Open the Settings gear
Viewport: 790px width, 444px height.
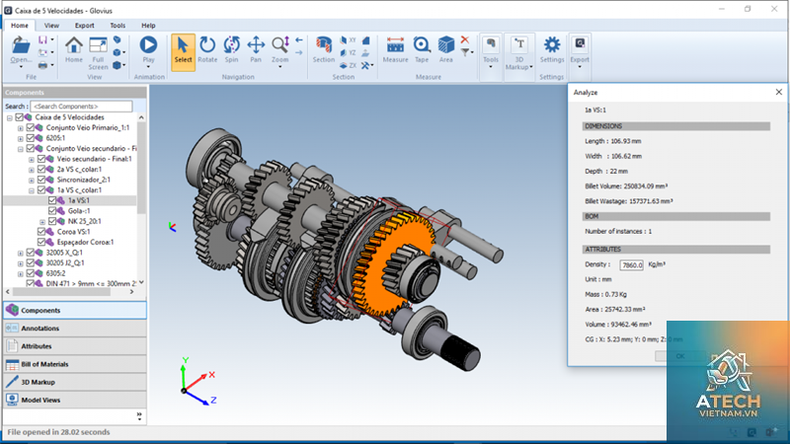(x=552, y=44)
